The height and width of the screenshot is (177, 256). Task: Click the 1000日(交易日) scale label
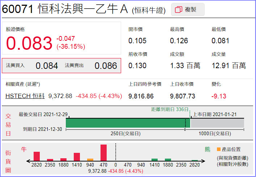tap(215, 134)
